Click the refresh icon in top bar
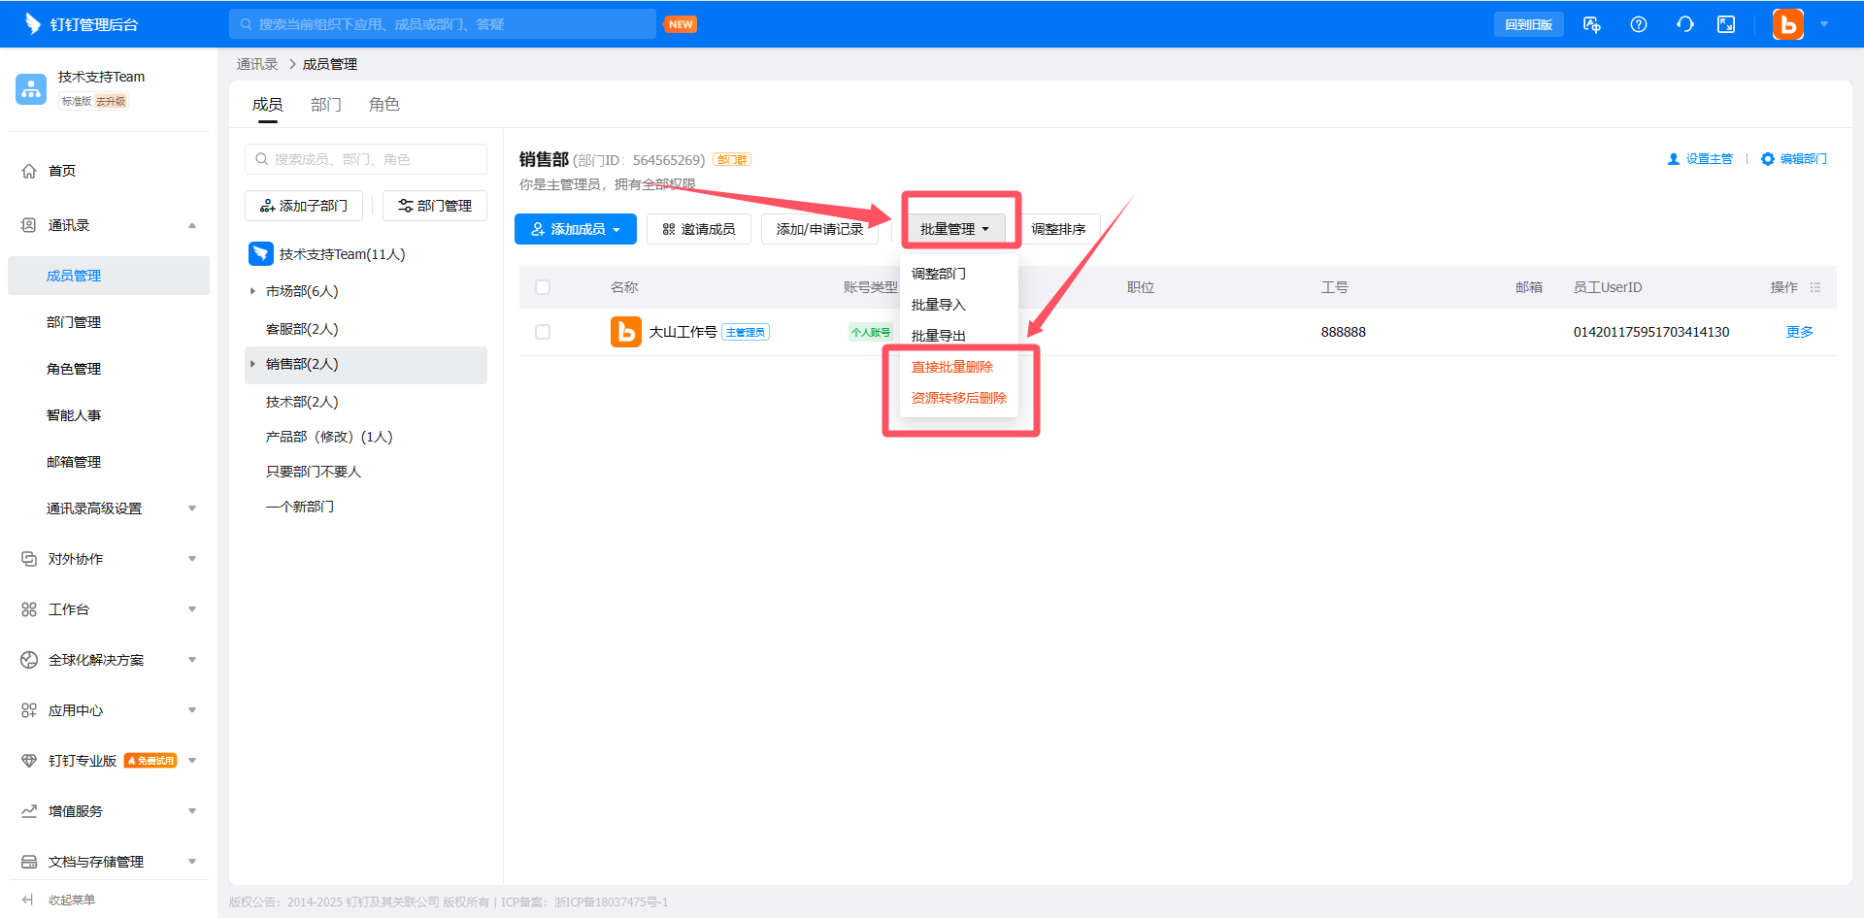The width and height of the screenshot is (1864, 918). [1684, 24]
